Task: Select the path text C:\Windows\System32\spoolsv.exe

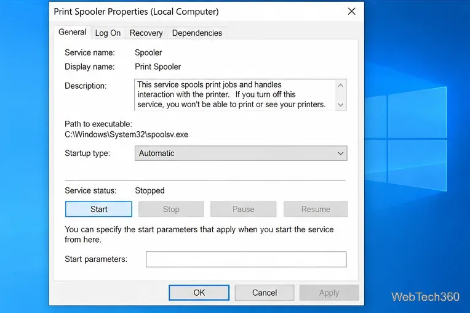Action: pyautogui.click(x=126, y=134)
